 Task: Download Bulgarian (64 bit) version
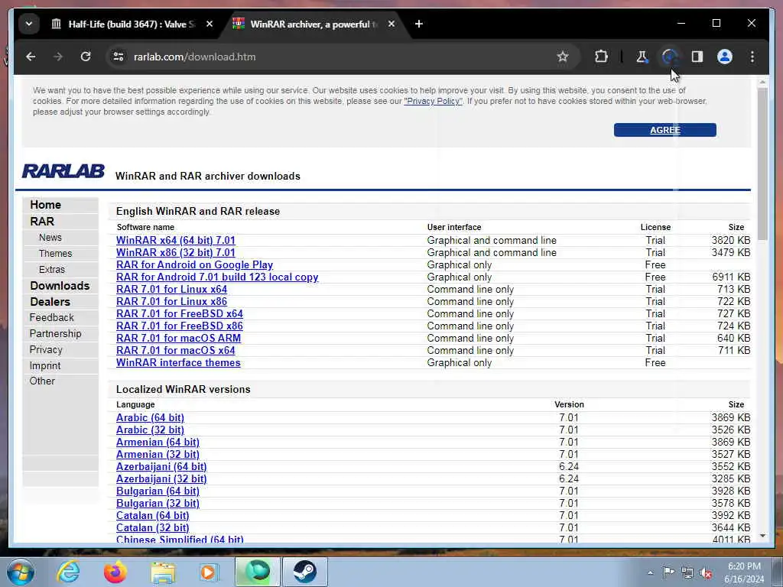pyautogui.click(x=158, y=491)
